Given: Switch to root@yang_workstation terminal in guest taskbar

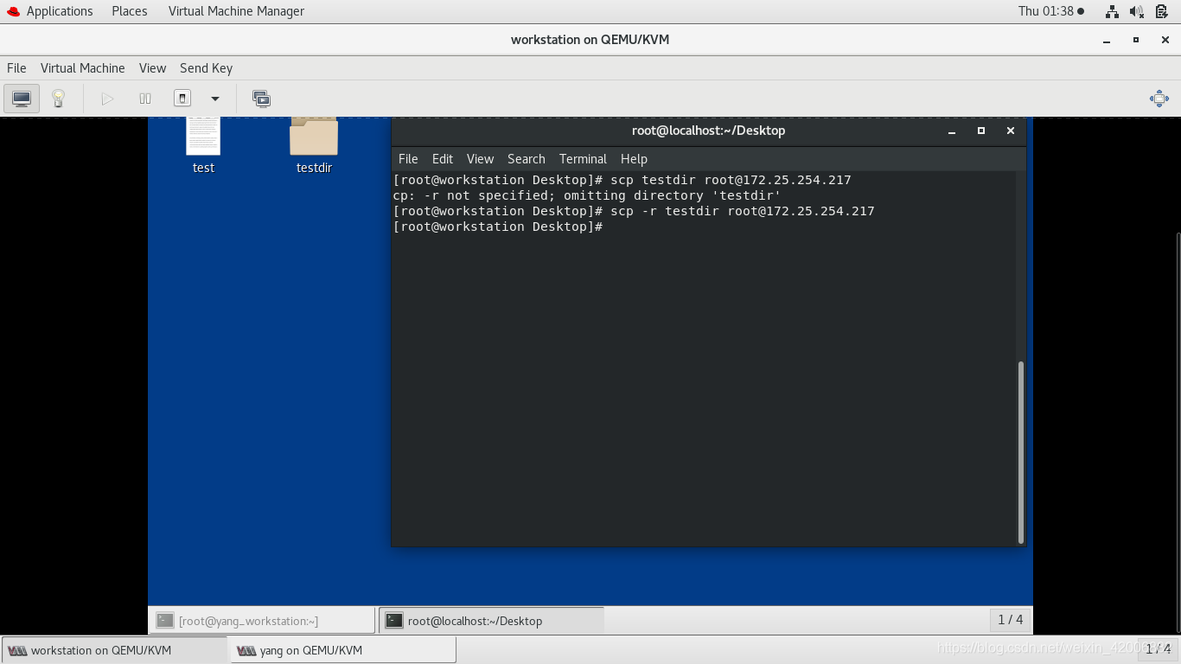Looking at the screenshot, I should point(262,620).
